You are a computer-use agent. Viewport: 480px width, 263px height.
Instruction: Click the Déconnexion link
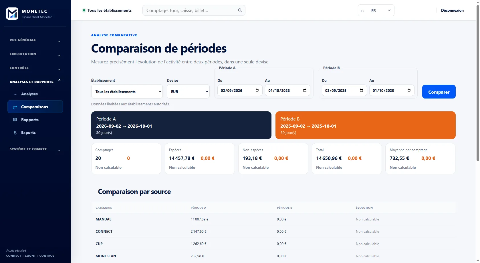coord(452,10)
